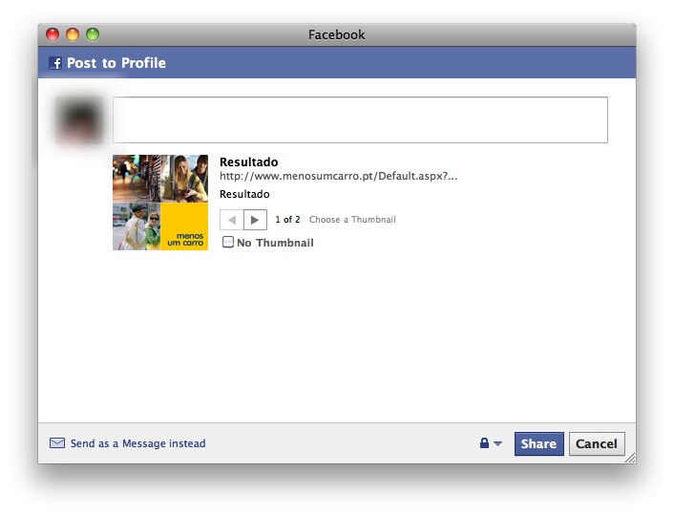This screenshot has width=674, height=516.
Task: Click the menosumcarro.pt URL text
Action: pos(338,176)
